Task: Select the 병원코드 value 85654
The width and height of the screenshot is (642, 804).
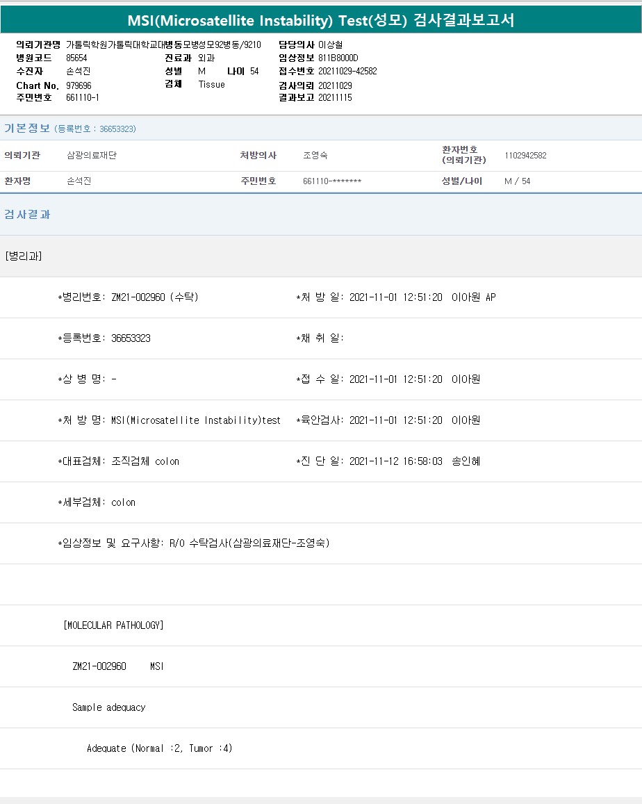Action: 76,58
